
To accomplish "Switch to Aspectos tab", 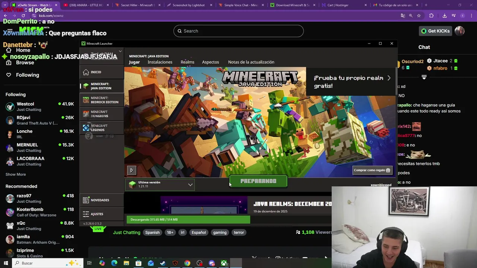I will [211, 62].
